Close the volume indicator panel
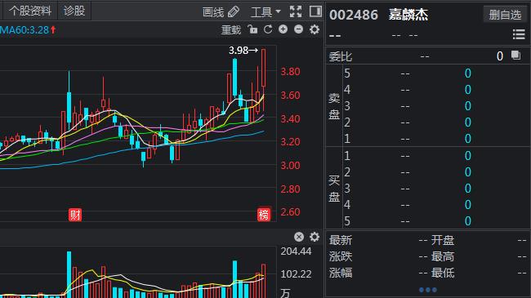The width and height of the screenshot is (531, 298). pos(299,237)
